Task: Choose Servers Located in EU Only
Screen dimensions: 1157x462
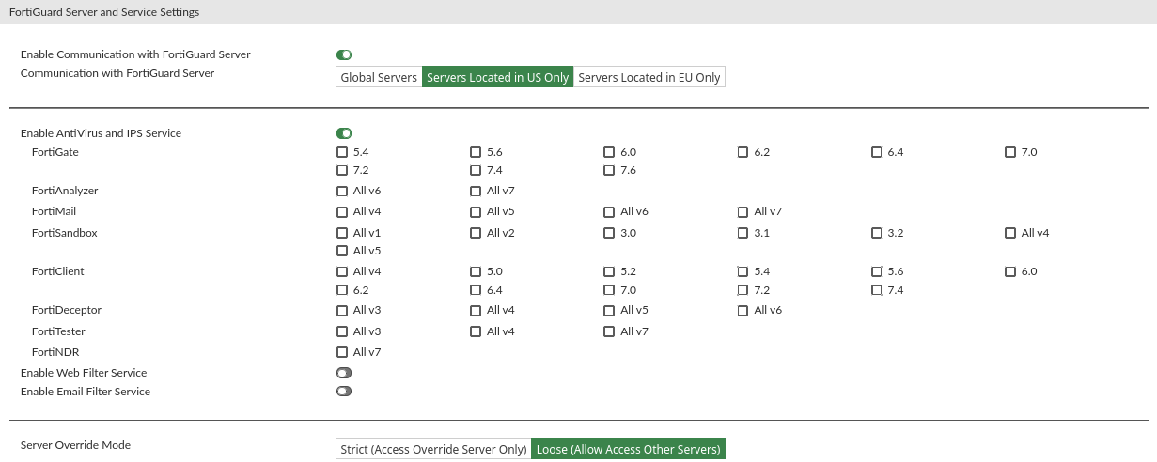Action: pos(649,78)
